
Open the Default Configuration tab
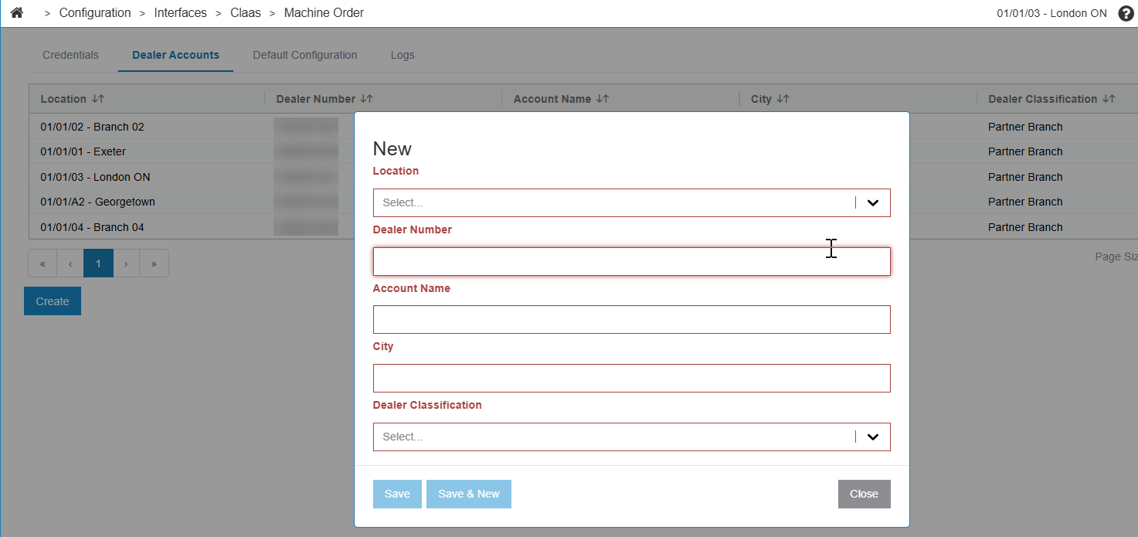click(x=304, y=55)
